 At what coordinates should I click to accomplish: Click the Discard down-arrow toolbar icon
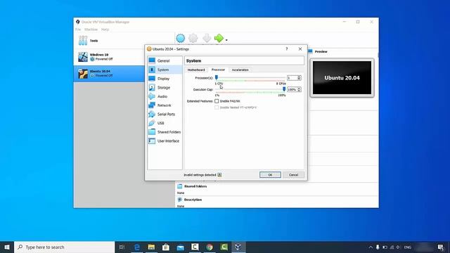coord(207,38)
